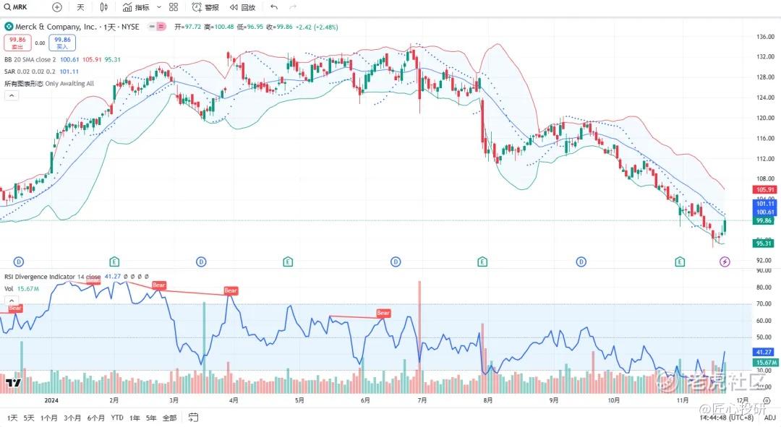Click the earnings E marker near 2月
This screenshot has width=781, height=427.
click(x=114, y=262)
